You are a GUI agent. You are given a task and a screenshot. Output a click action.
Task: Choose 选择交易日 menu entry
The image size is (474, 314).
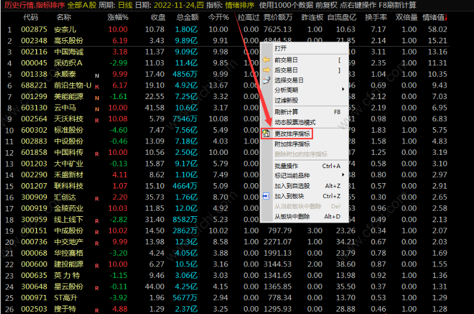[x=305, y=80]
